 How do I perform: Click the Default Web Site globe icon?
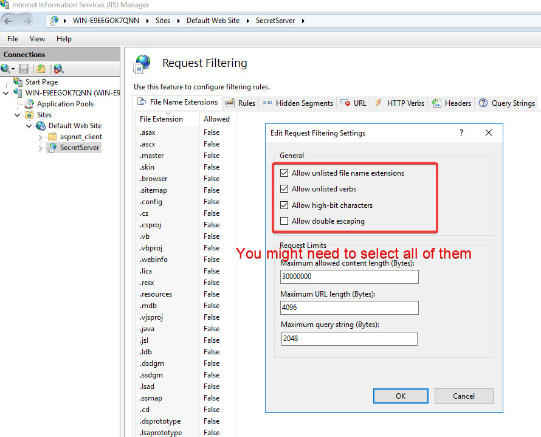click(41, 126)
